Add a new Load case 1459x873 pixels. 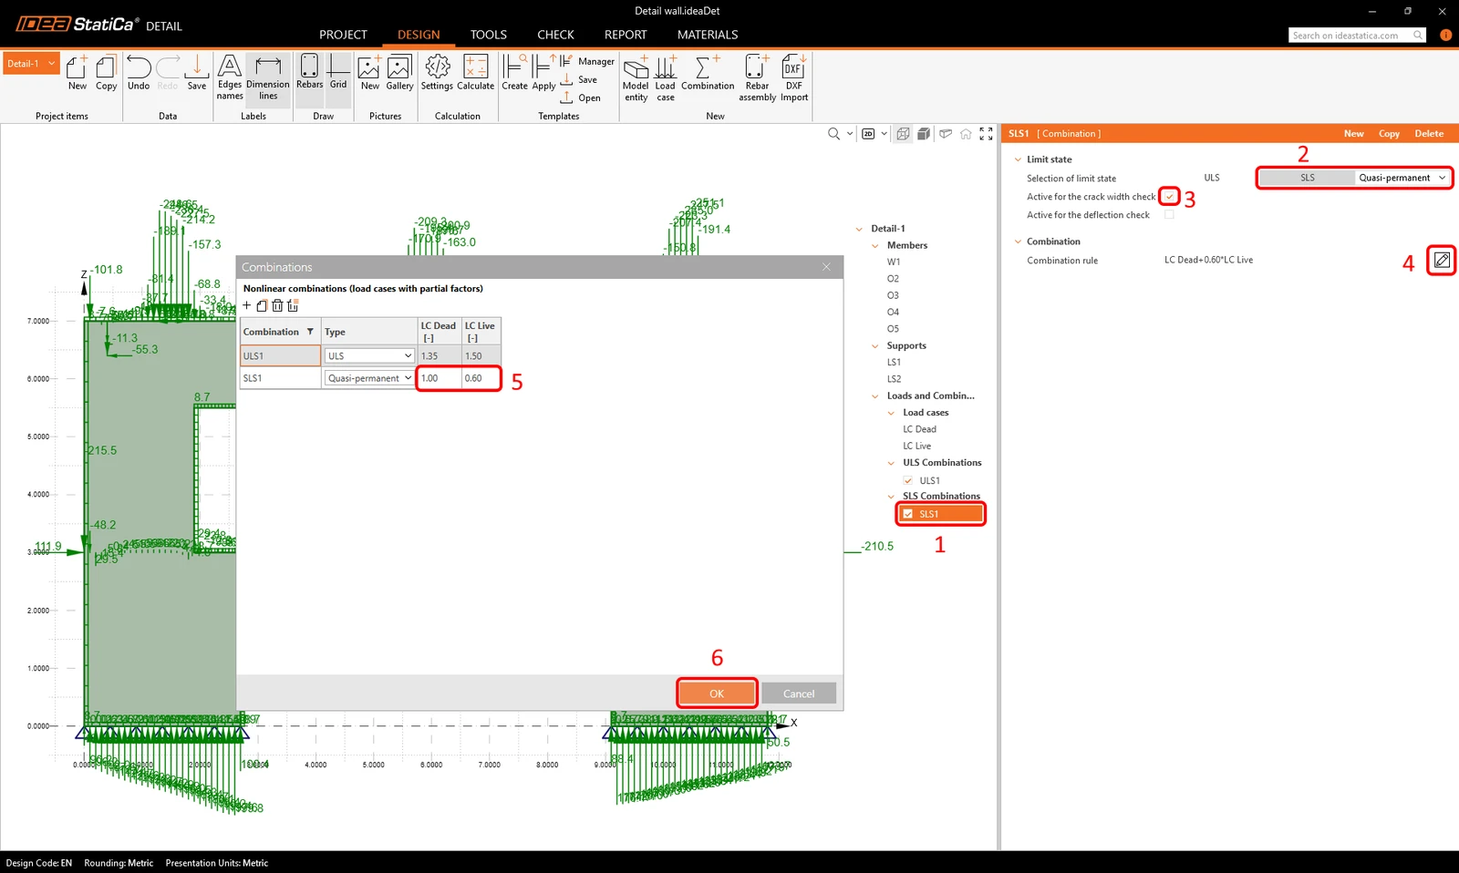(x=666, y=77)
